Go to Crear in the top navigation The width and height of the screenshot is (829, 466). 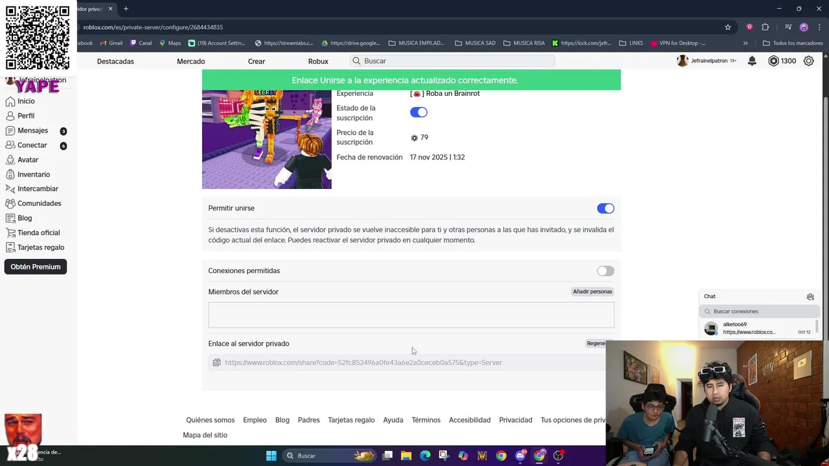256,61
